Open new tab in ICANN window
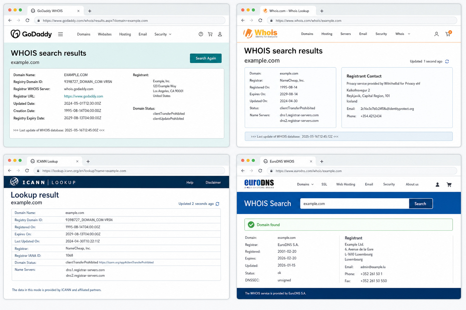466x310 pixels. (x=88, y=161)
